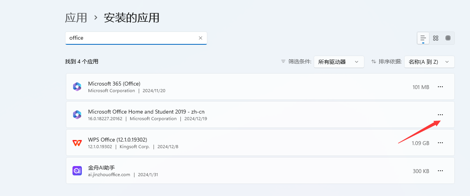Click the 16.0.18227.20162 version text
This screenshot has height=196, width=470.
105,119
